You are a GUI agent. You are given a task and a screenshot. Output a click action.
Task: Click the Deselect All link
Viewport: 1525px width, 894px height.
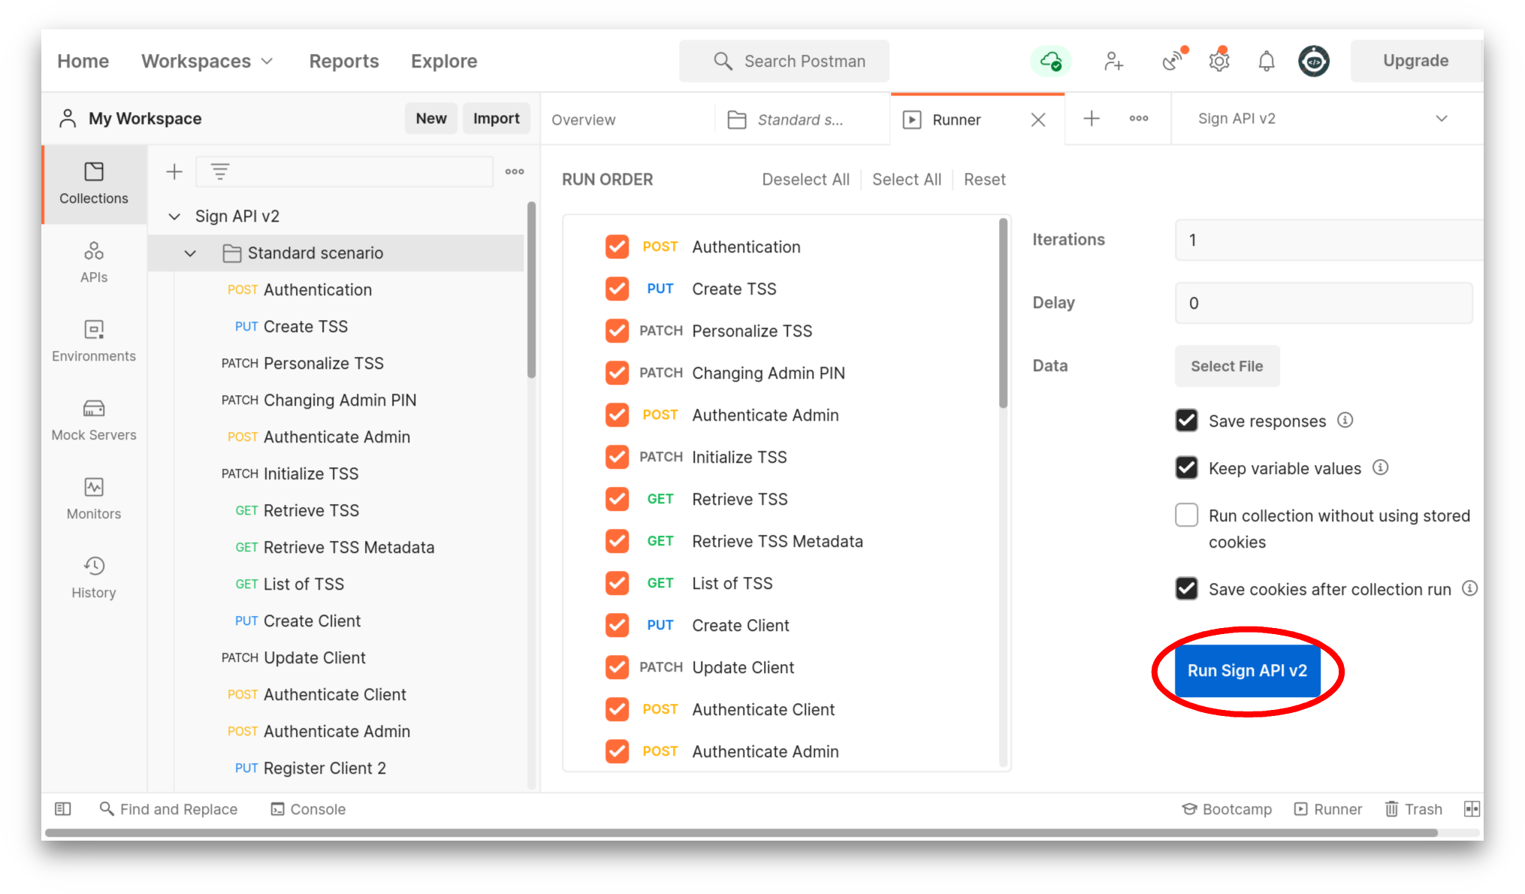[x=805, y=180]
